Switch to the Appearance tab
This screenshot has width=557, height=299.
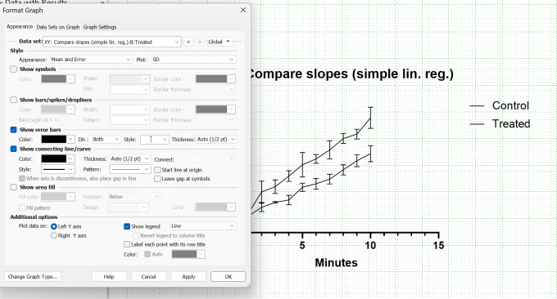click(20, 27)
